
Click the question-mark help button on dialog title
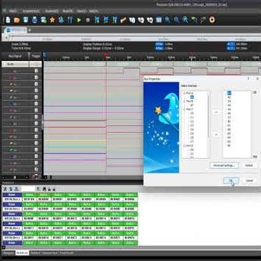click(248, 78)
